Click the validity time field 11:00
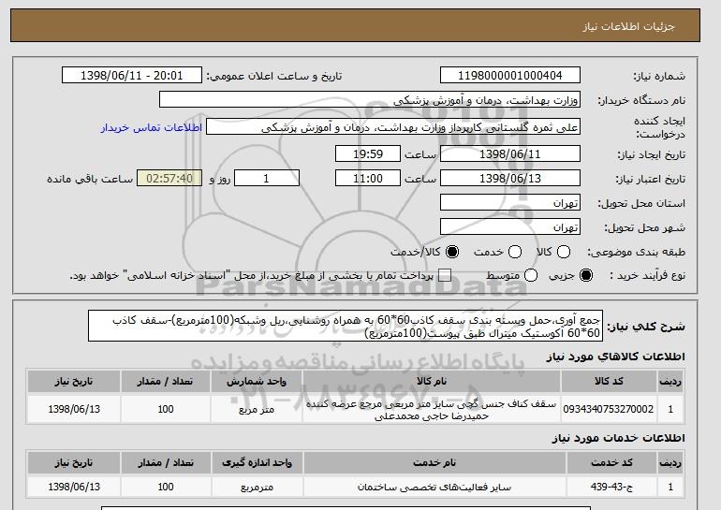721x510 pixels. 368,179
